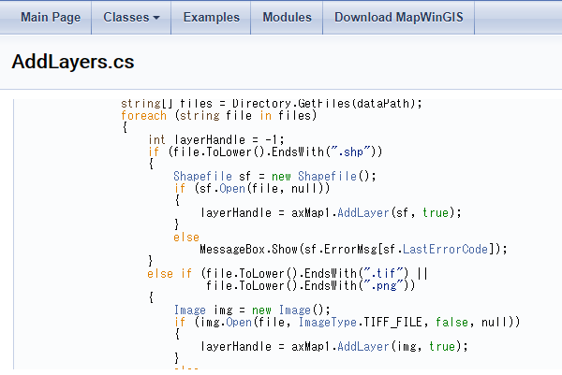Follow the Image() constructor link
562x375 pixels.
tap(294, 310)
